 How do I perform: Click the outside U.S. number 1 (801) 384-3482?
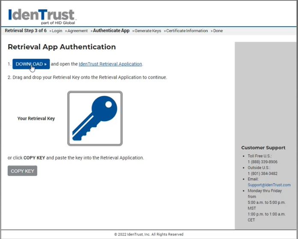pyautogui.click(x=262, y=173)
